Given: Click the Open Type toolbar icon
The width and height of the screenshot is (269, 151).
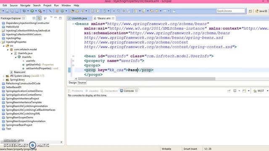Looking at the screenshot, I should (x=72, y=11).
